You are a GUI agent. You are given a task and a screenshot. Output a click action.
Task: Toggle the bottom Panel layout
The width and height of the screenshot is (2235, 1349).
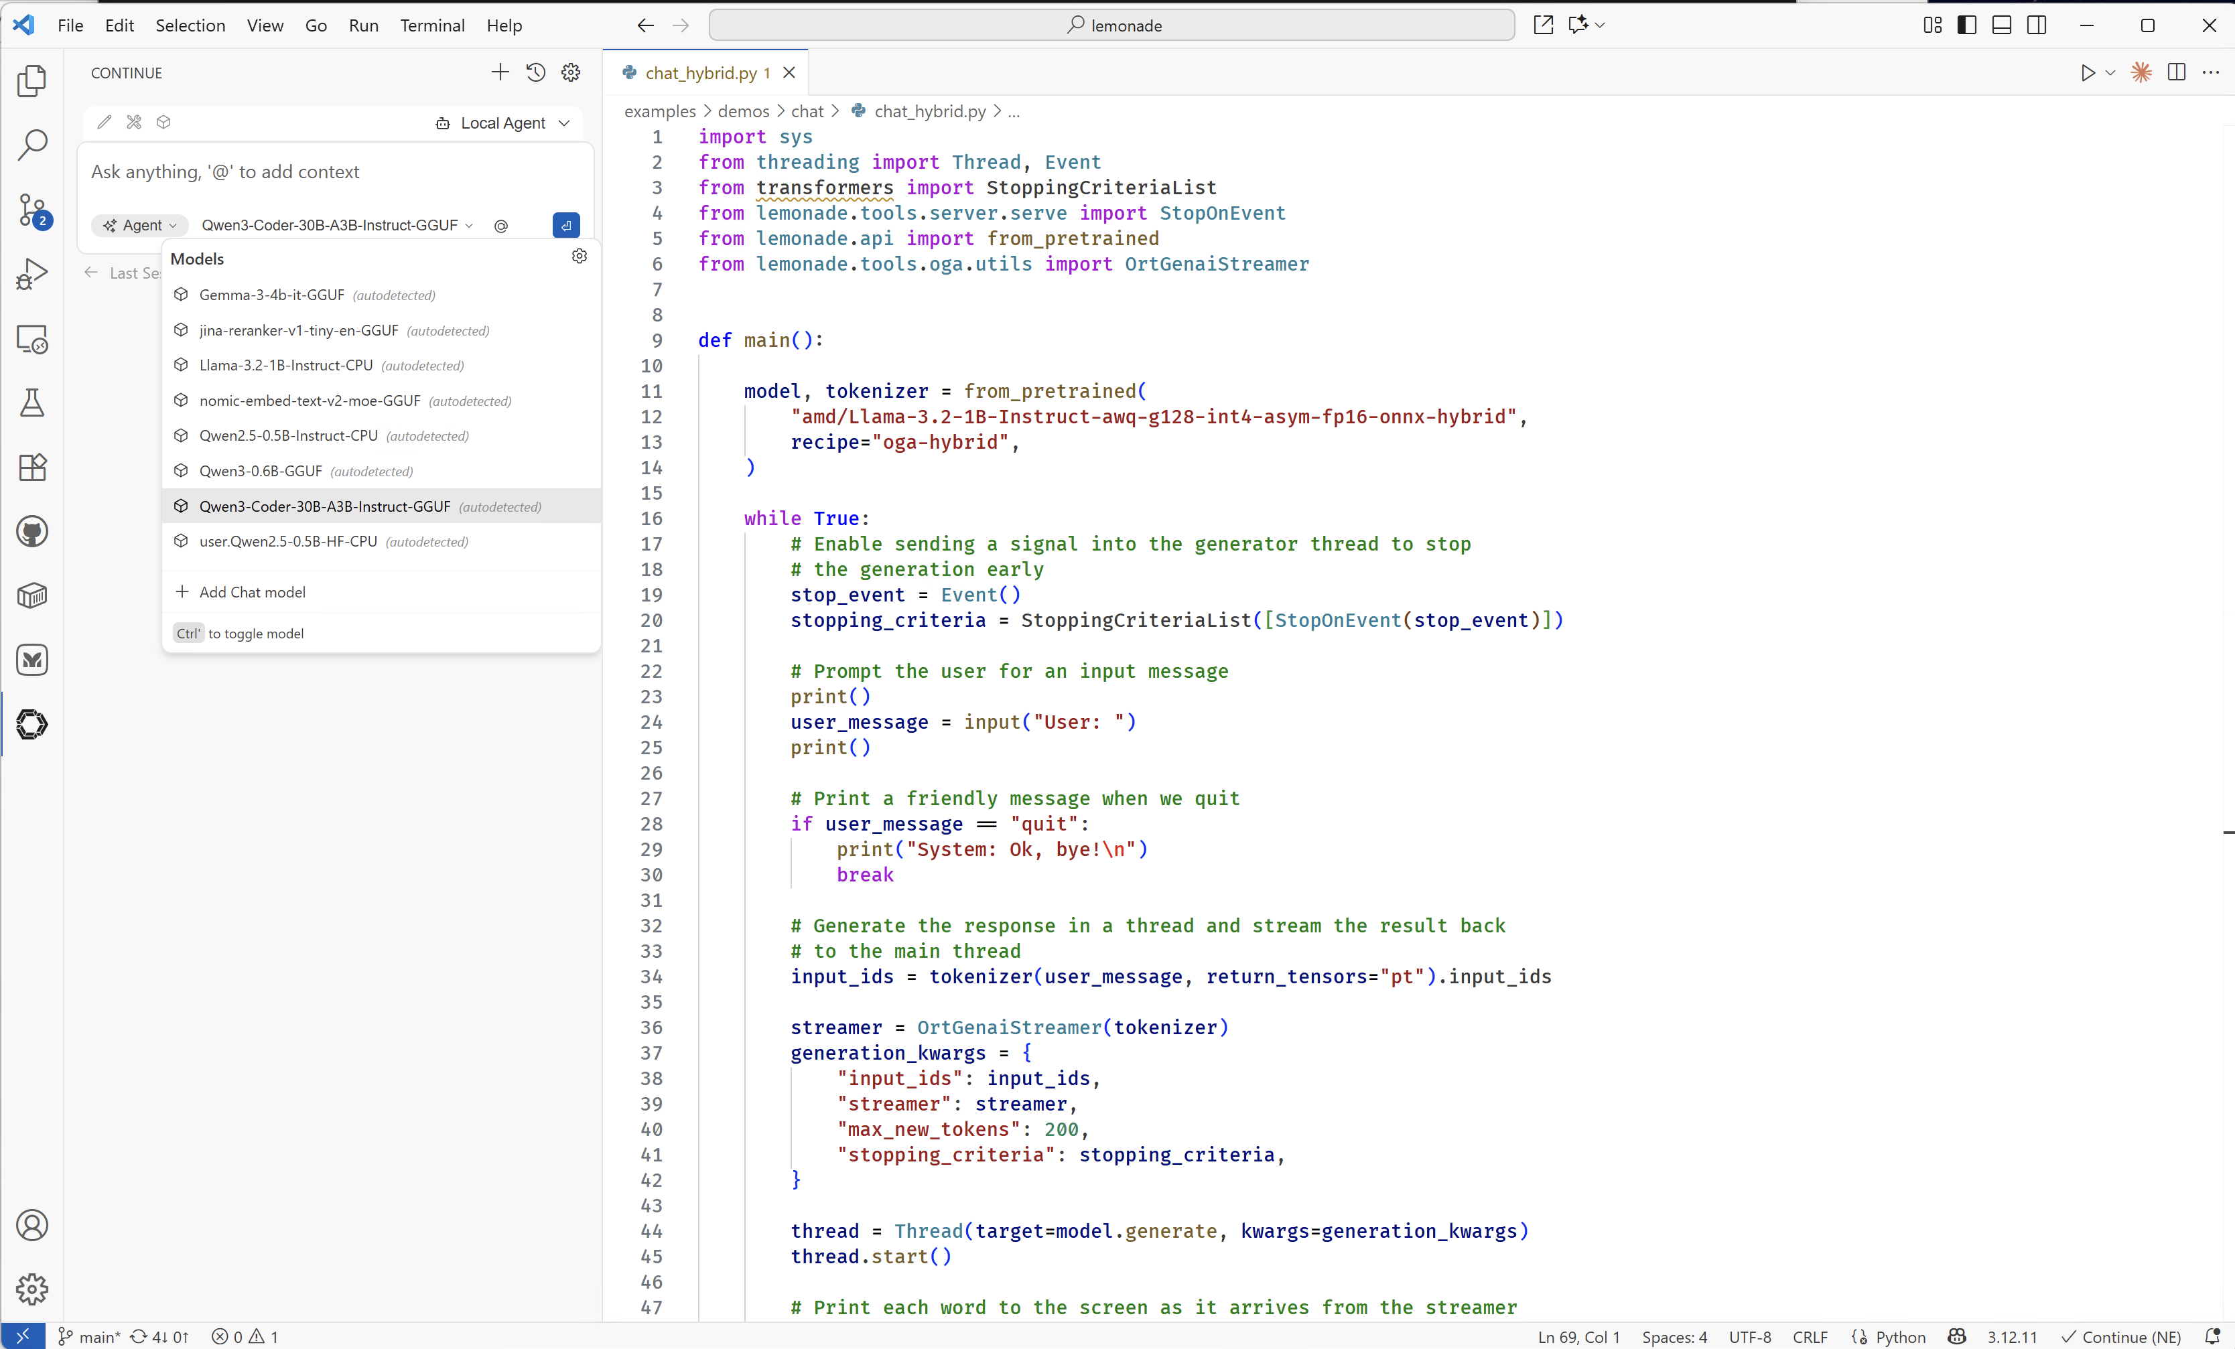click(x=2001, y=25)
